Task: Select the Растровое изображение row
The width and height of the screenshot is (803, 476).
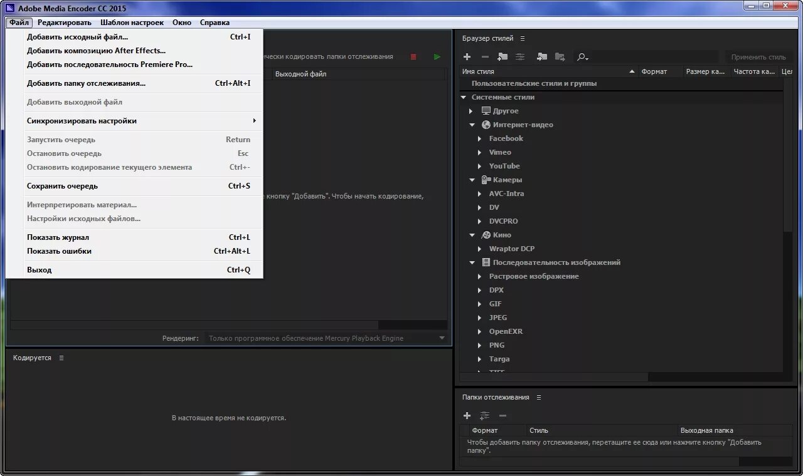Action: [534, 276]
